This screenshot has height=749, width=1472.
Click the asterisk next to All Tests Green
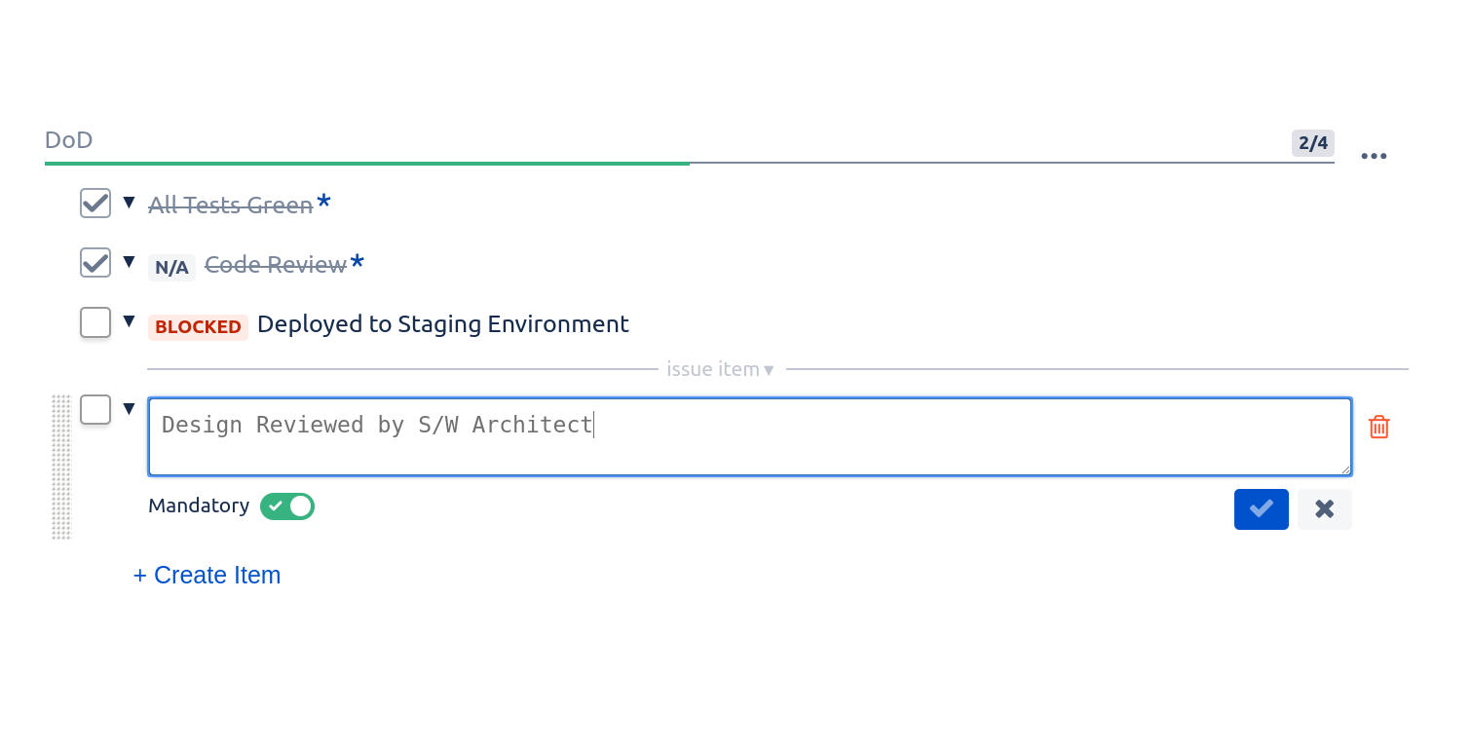[x=323, y=203]
